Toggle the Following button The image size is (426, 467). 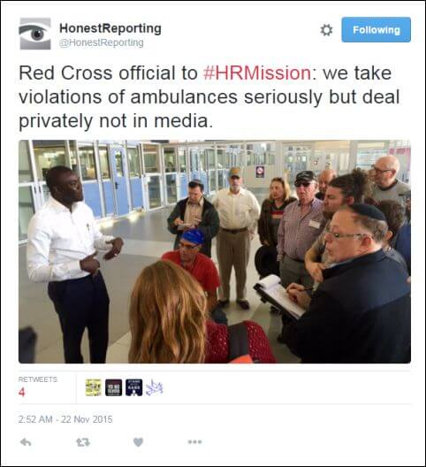tap(376, 30)
